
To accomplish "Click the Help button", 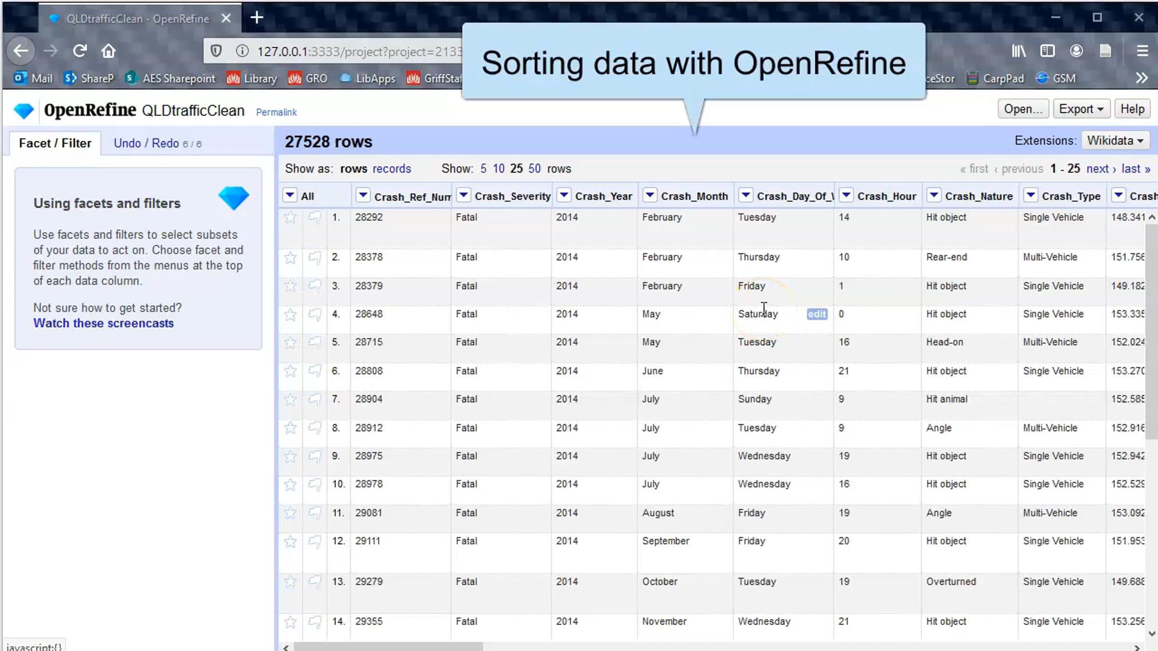I will [x=1132, y=109].
